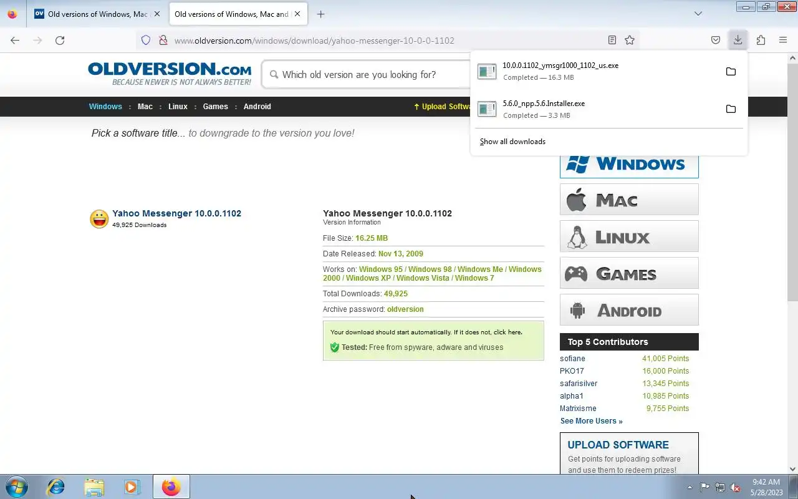798x499 pixels.
Task: Click Show all downloads
Action: 512,142
